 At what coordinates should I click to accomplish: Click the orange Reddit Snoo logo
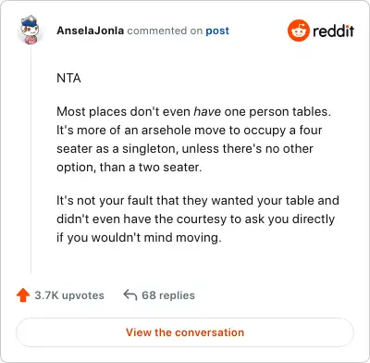pos(298,31)
